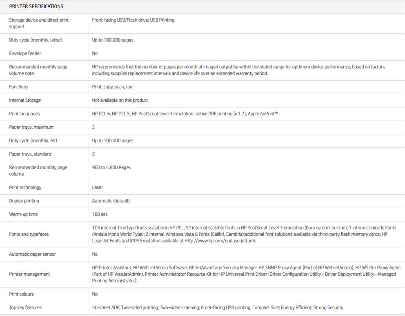Select the 'Duty cycle (monthly, letter)' row label

point(36,40)
